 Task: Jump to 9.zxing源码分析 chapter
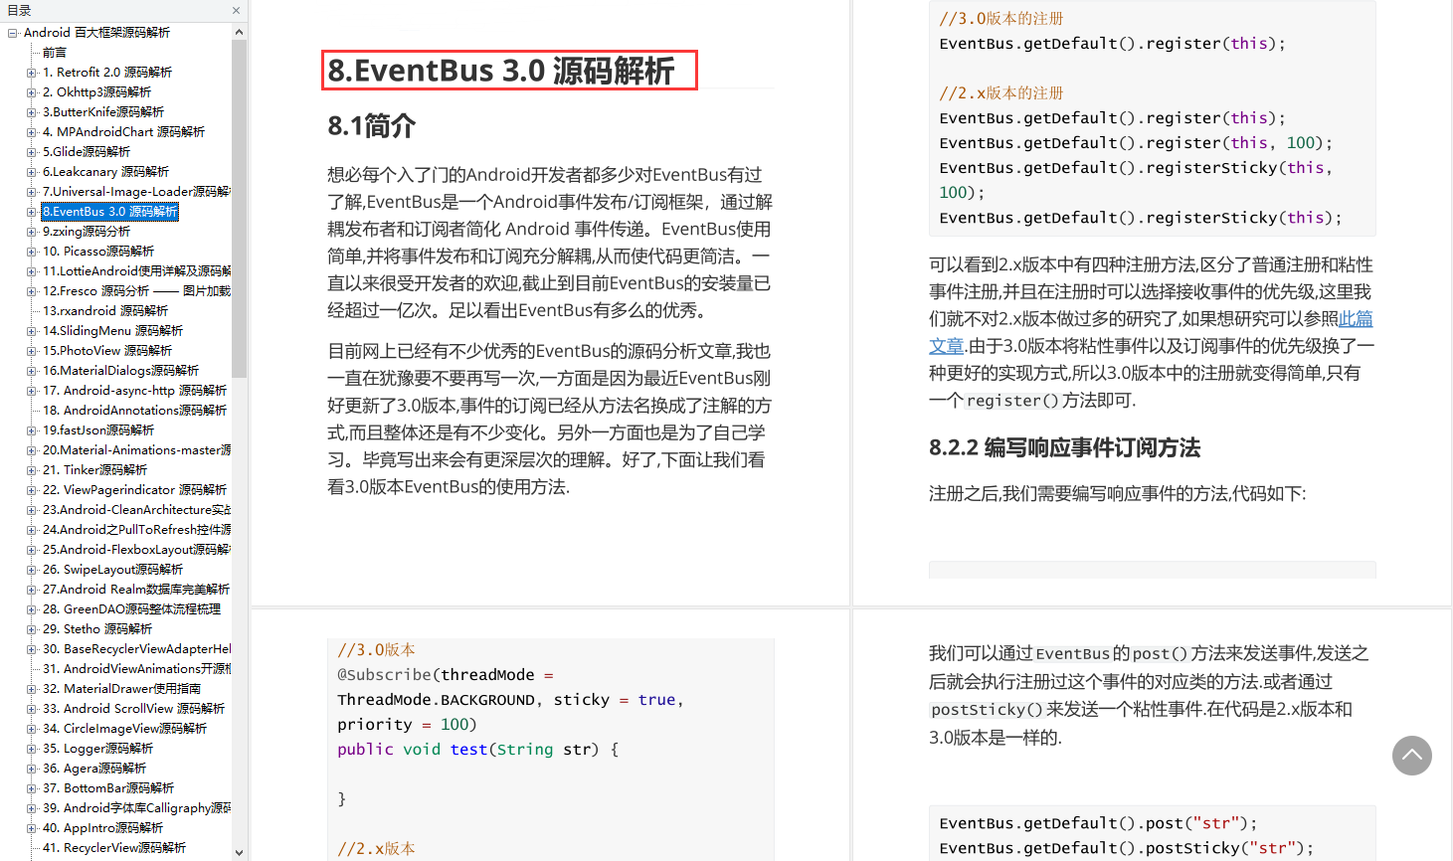87,232
